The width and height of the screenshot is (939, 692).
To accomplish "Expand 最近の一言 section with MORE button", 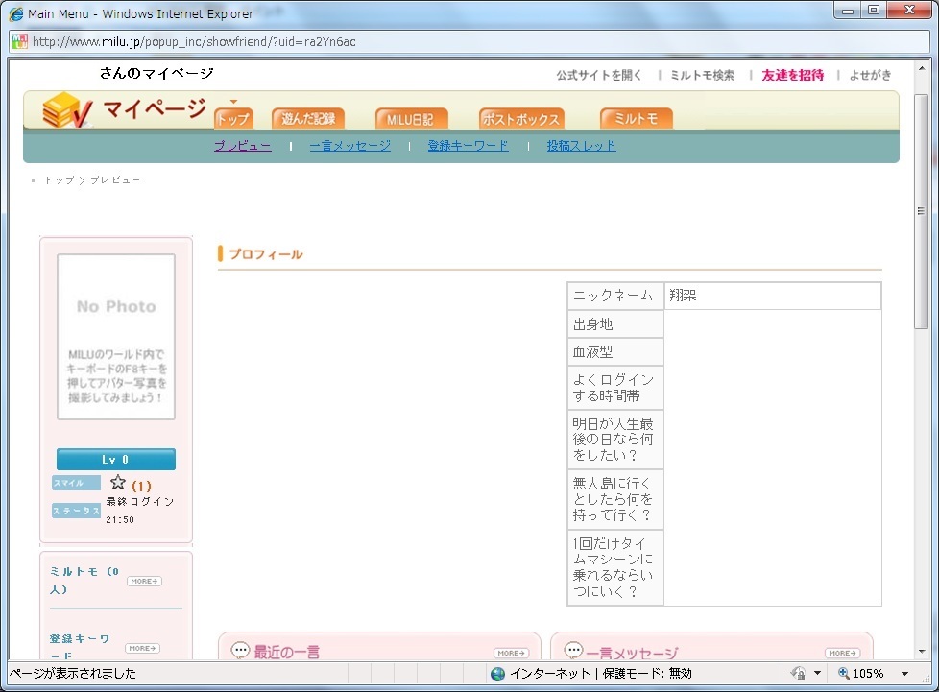I will click(511, 654).
